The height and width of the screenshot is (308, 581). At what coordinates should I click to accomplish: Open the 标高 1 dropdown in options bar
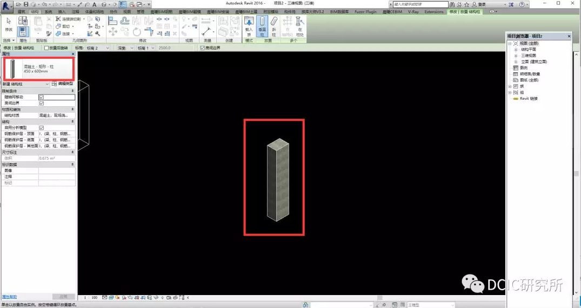pyautogui.click(x=146, y=48)
